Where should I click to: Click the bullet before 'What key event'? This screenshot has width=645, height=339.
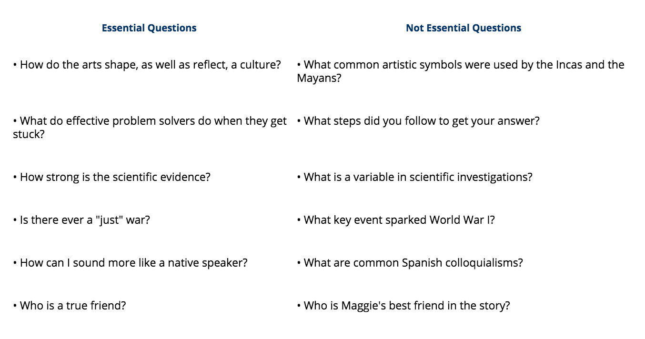coord(299,220)
